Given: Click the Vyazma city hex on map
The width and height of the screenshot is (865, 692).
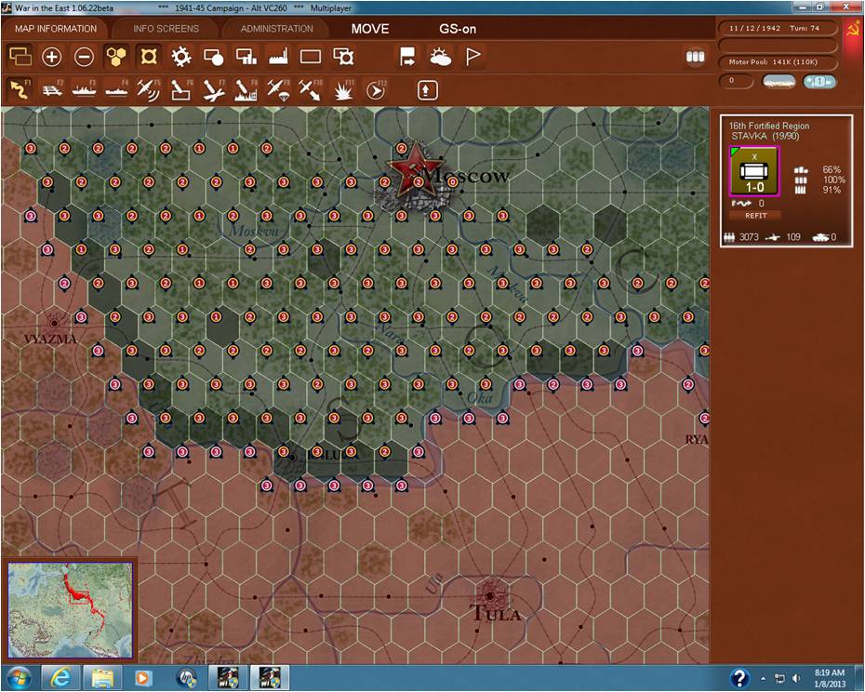Looking at the screenshot, I should 55,324.
